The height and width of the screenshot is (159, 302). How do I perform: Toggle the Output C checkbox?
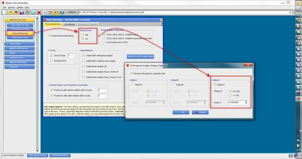pos(215,85)
